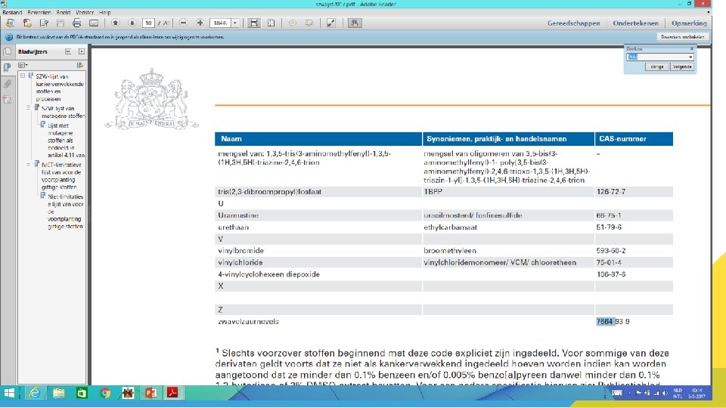Send file by email envelope icon
Image resolution: width=726 pixels, height=408 pixels.
[94, 23]
